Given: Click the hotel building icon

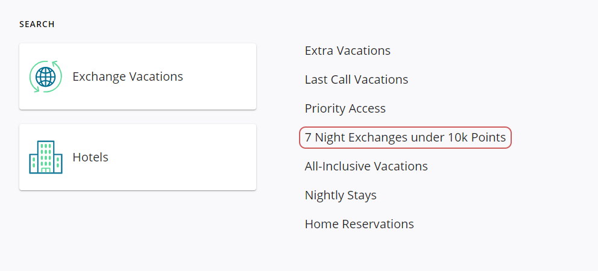Looking at the screenshot, I should [x=46, y=157].
